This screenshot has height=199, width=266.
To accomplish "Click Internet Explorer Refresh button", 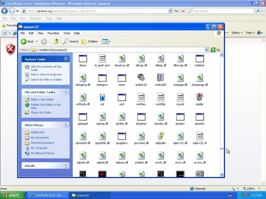I will tap(176, 11).
